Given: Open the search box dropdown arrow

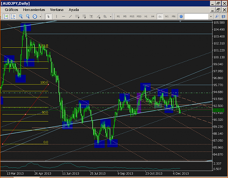Looking at the screenshot, I should pos(211,17).
